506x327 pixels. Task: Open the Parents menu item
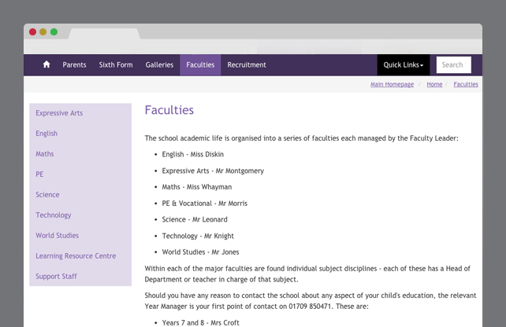(x=74, y=65)
